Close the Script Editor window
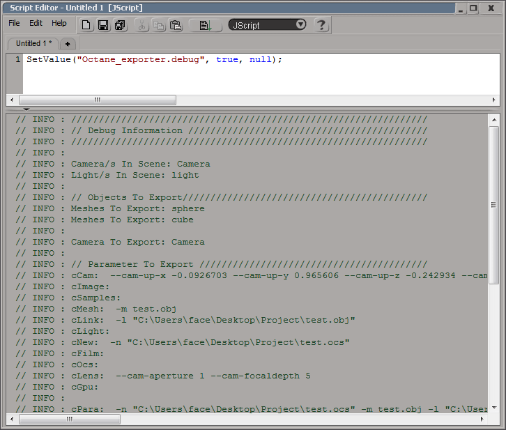506x430 pixels. click(x=491, y=8)
